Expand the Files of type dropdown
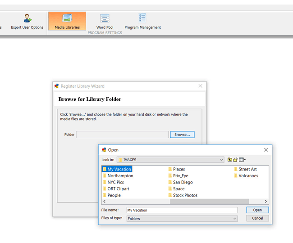 pos(235,219)
